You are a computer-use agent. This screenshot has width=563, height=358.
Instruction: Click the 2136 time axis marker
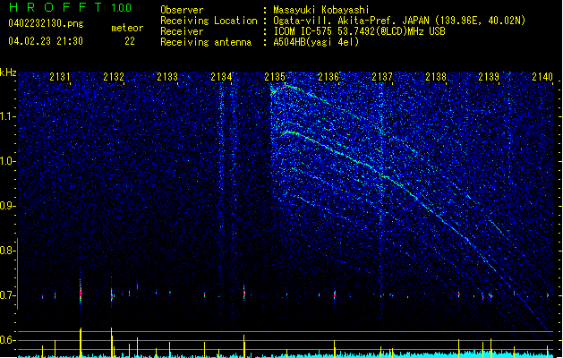(x=328, y=76)
